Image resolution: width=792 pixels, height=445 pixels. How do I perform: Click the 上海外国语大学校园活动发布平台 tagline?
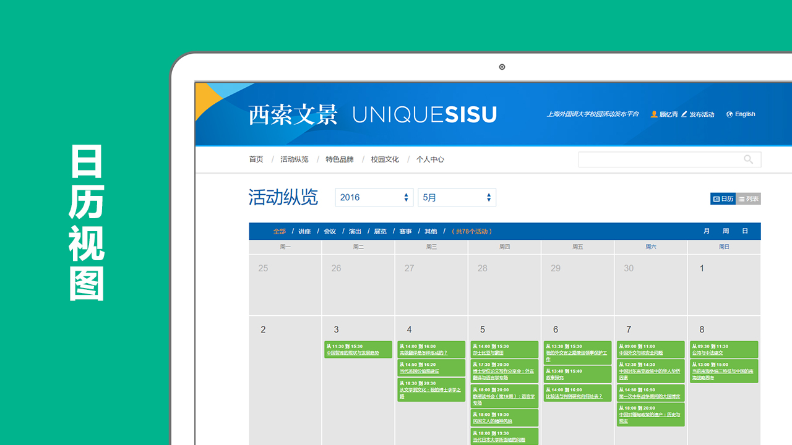[593, 114]
